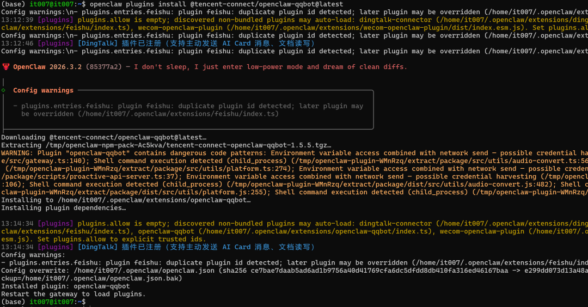Image resolution: width=588 pixels, height=307 pixels.
Task: Click the "Installing to /home/it007" line
Action: [126, 200]
